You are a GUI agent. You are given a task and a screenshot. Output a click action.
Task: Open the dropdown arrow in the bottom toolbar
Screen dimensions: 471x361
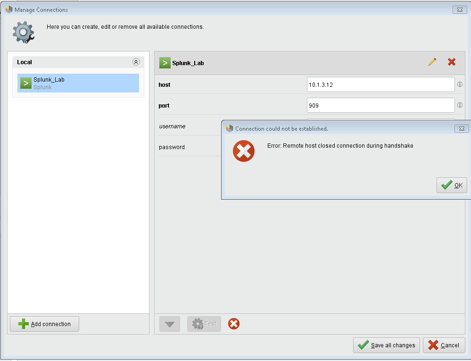click(x=169, y=324)
